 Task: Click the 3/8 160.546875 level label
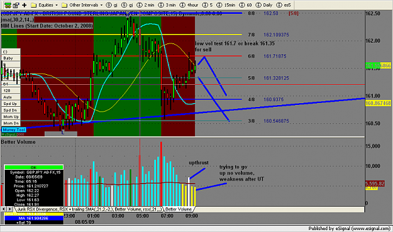point(268,121)
